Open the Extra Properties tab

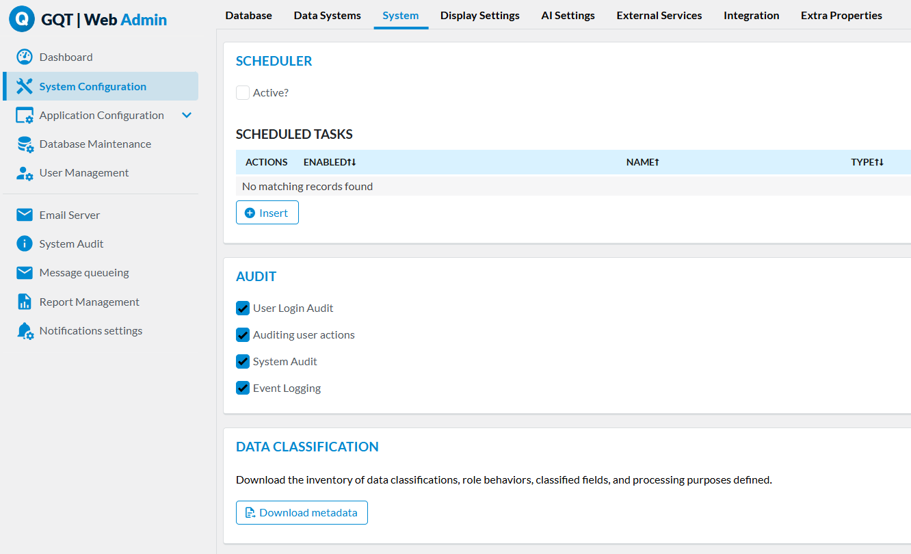[x=841, y=15]
